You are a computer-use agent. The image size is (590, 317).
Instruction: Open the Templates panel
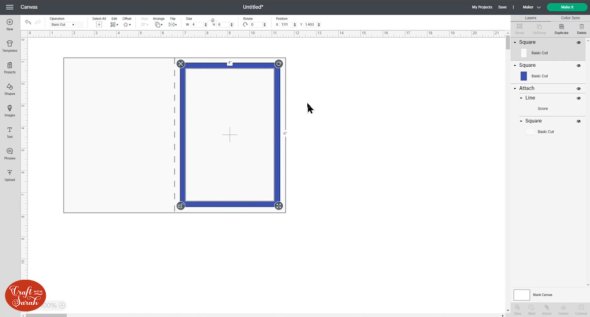point(9,45)
